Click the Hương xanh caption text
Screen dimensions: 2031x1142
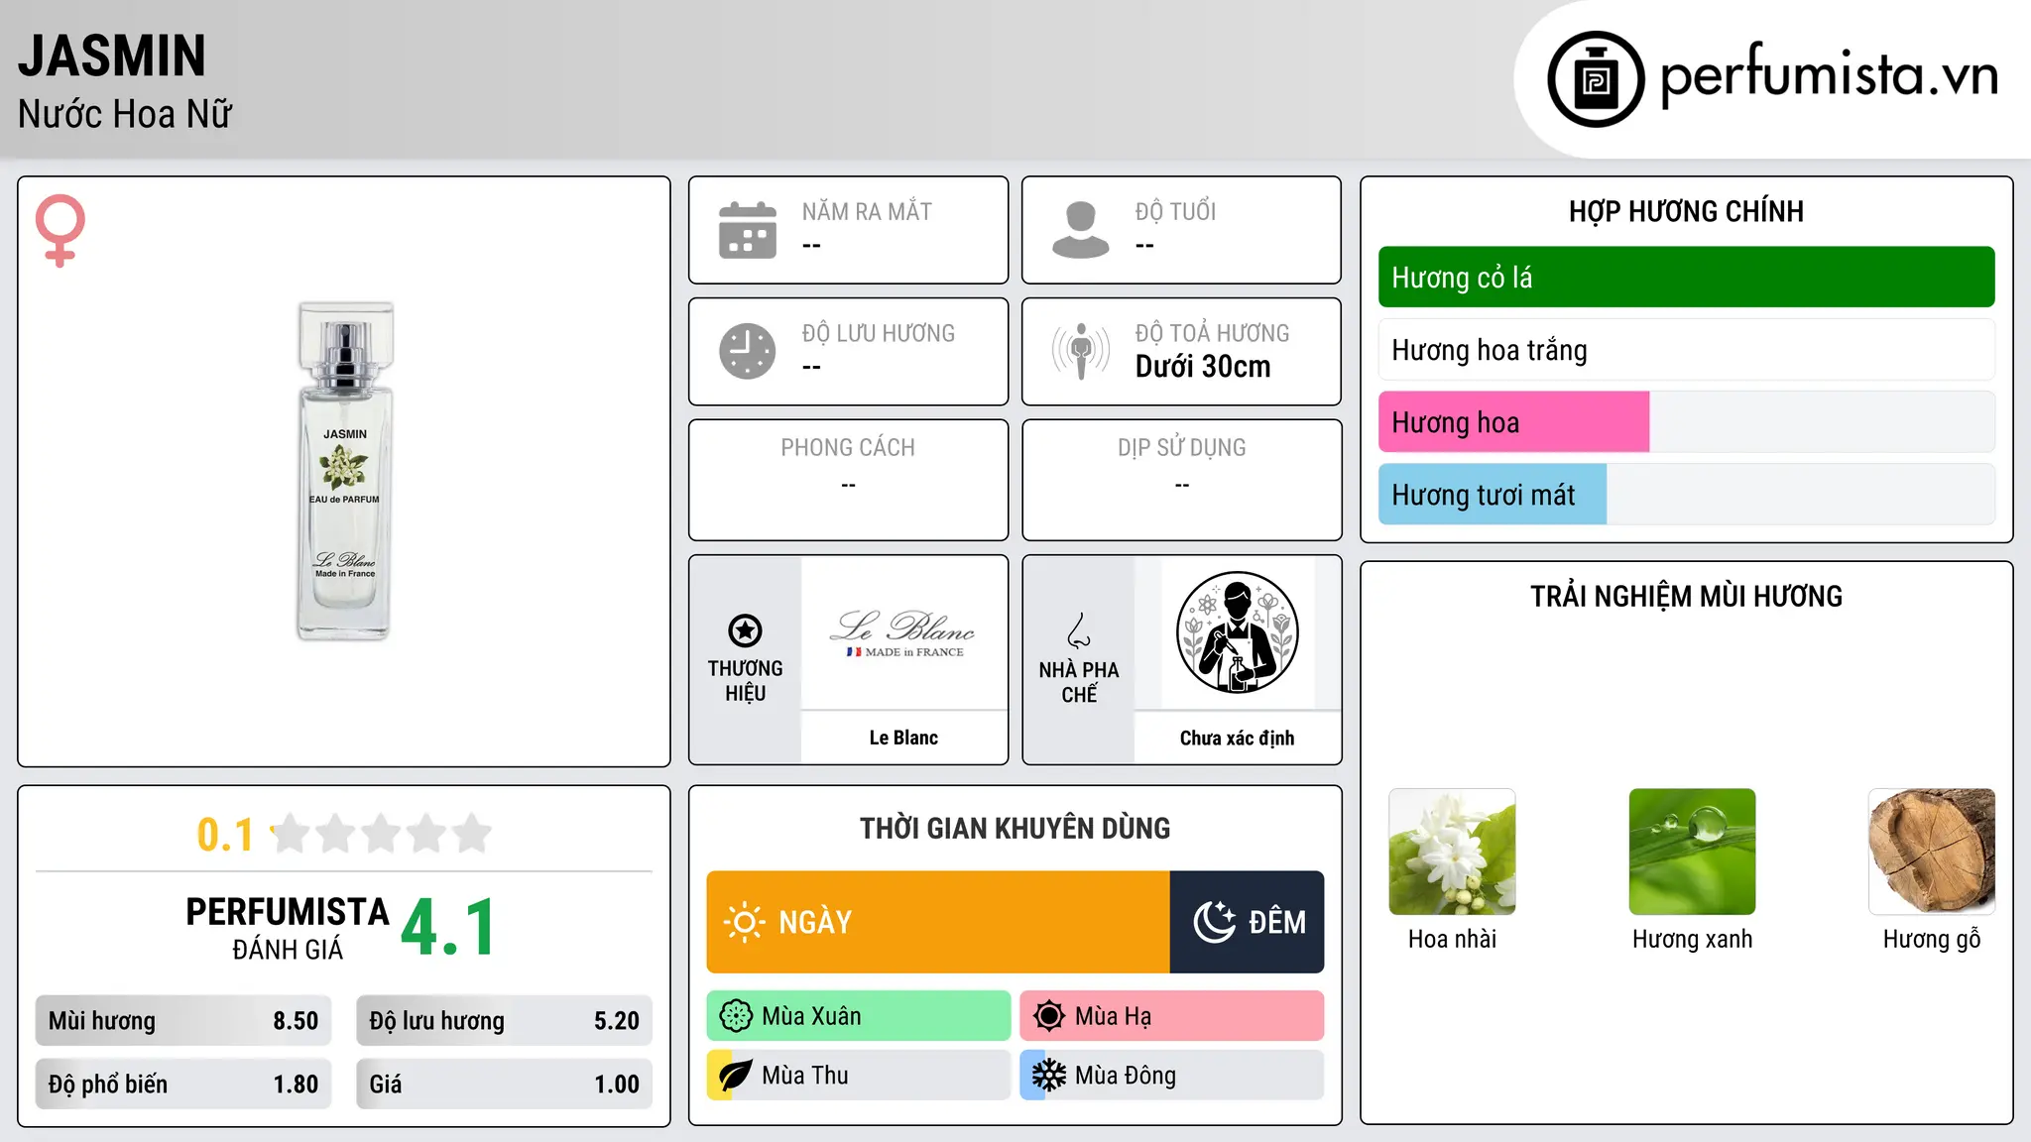tap(1692, 939)
